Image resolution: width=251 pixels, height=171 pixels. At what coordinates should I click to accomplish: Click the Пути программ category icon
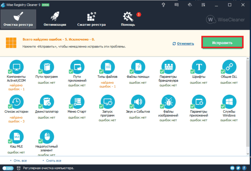tap(47, 67)
